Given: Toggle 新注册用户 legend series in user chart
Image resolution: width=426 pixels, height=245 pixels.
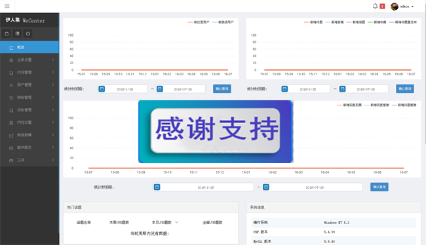Looking at the screenshot, I should tap(199, 22).
